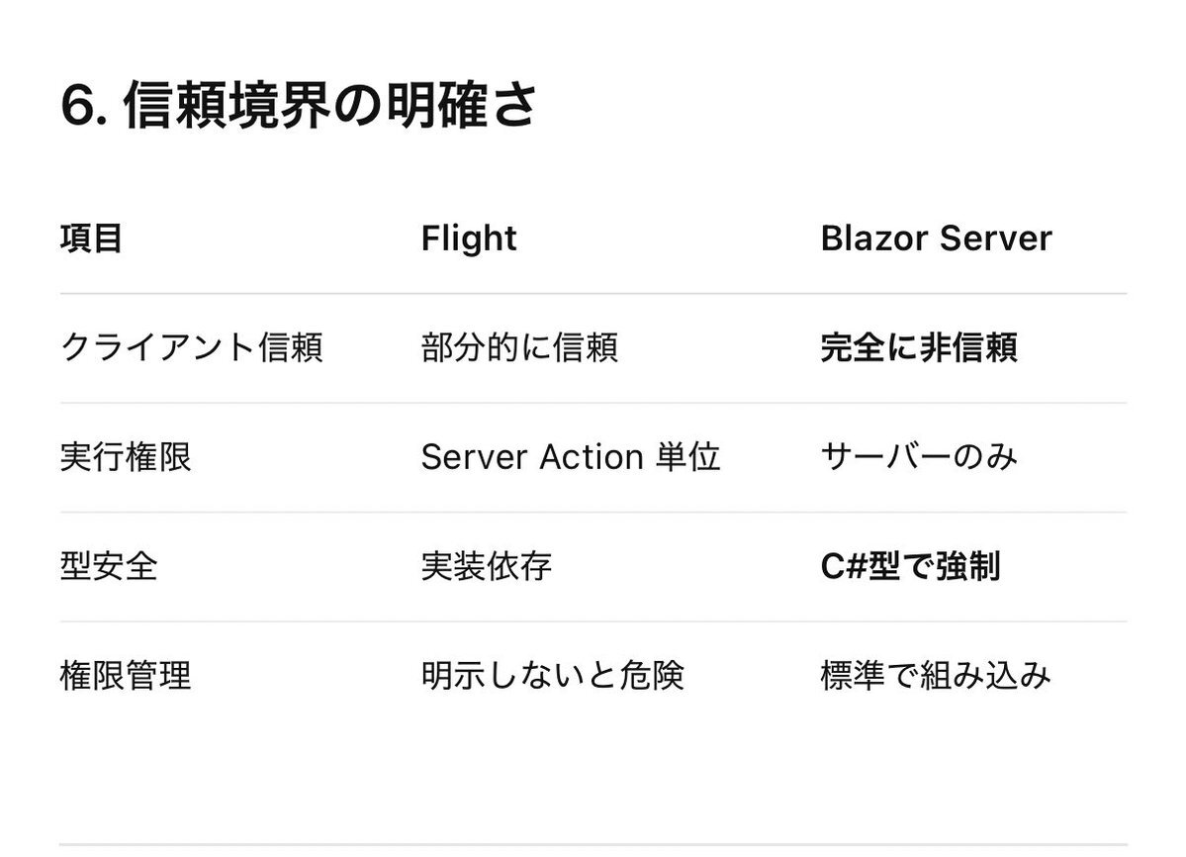This screenshot has width=1186, height=857.
Task: Click the 明示しないと危険 cell
Action: click(x=553, y=676)
